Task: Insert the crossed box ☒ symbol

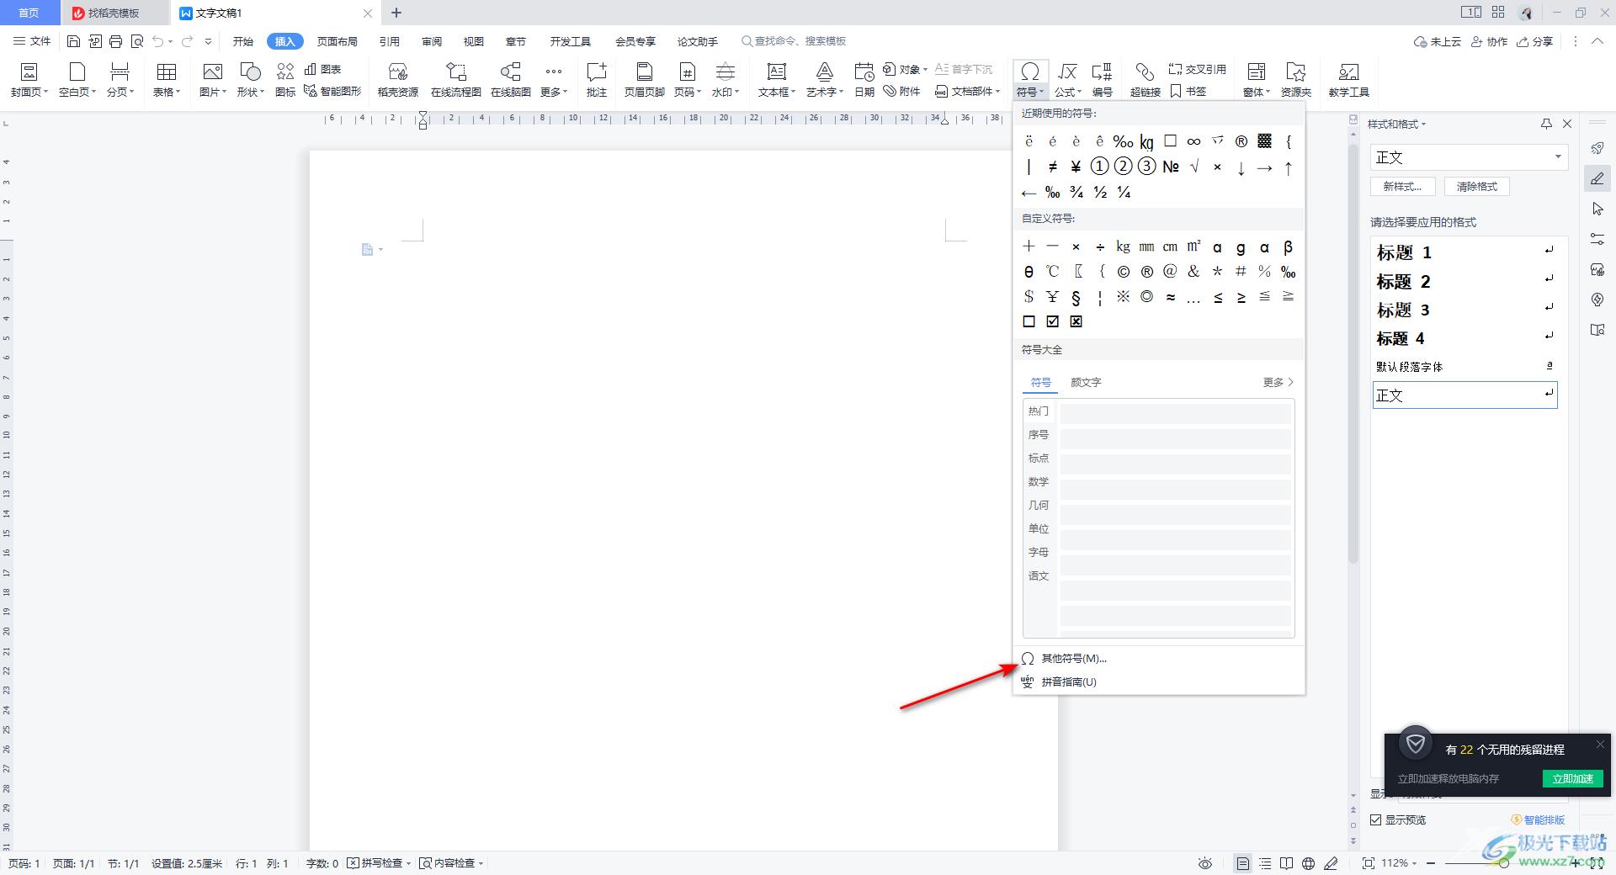Action: [1076, 321]
